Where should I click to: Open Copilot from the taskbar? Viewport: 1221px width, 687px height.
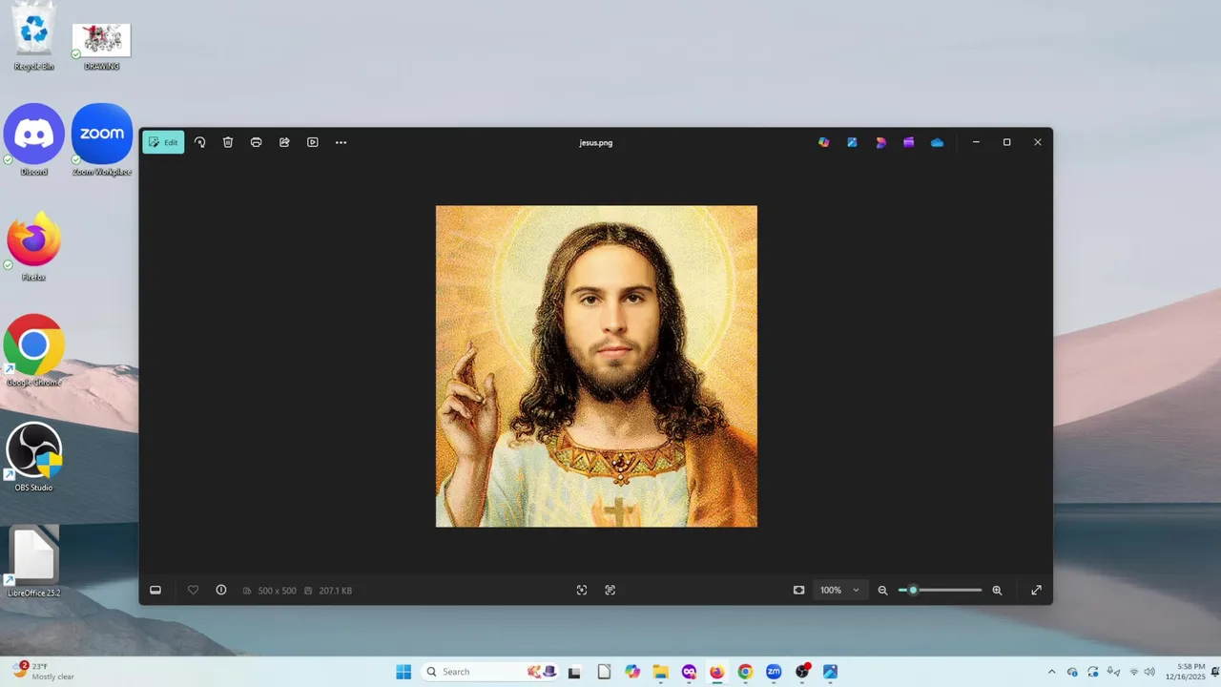coord(631,672)
